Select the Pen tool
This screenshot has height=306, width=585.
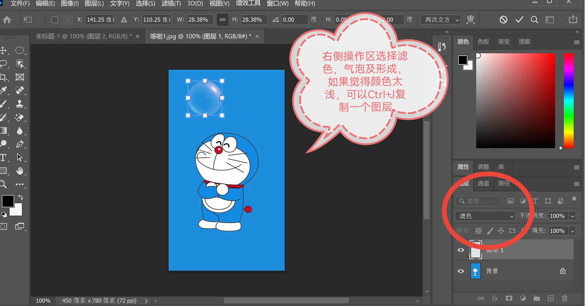coord(20,144)
